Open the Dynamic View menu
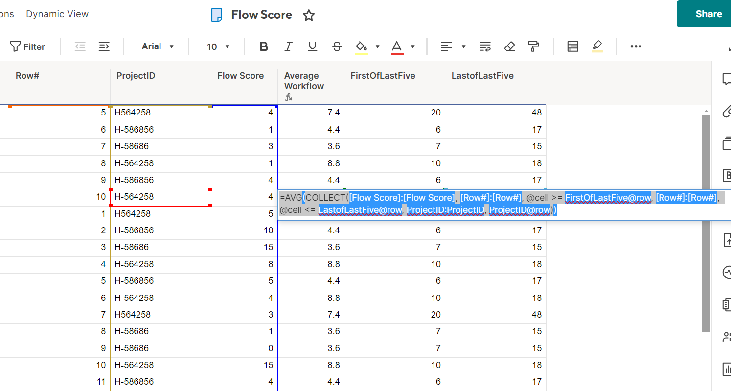Screen dimensions: 731x391 (x=57, y=14)
